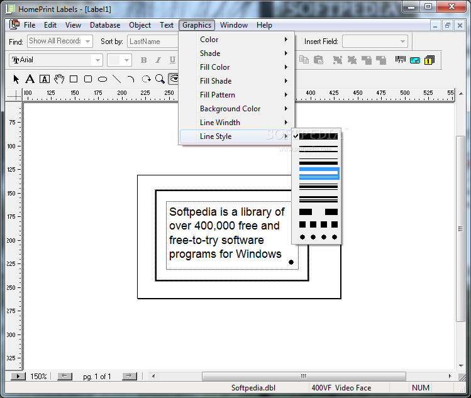Click the first bring-to-front icon
The width and height of the screenshot is (471, 398).
[367, 60]
